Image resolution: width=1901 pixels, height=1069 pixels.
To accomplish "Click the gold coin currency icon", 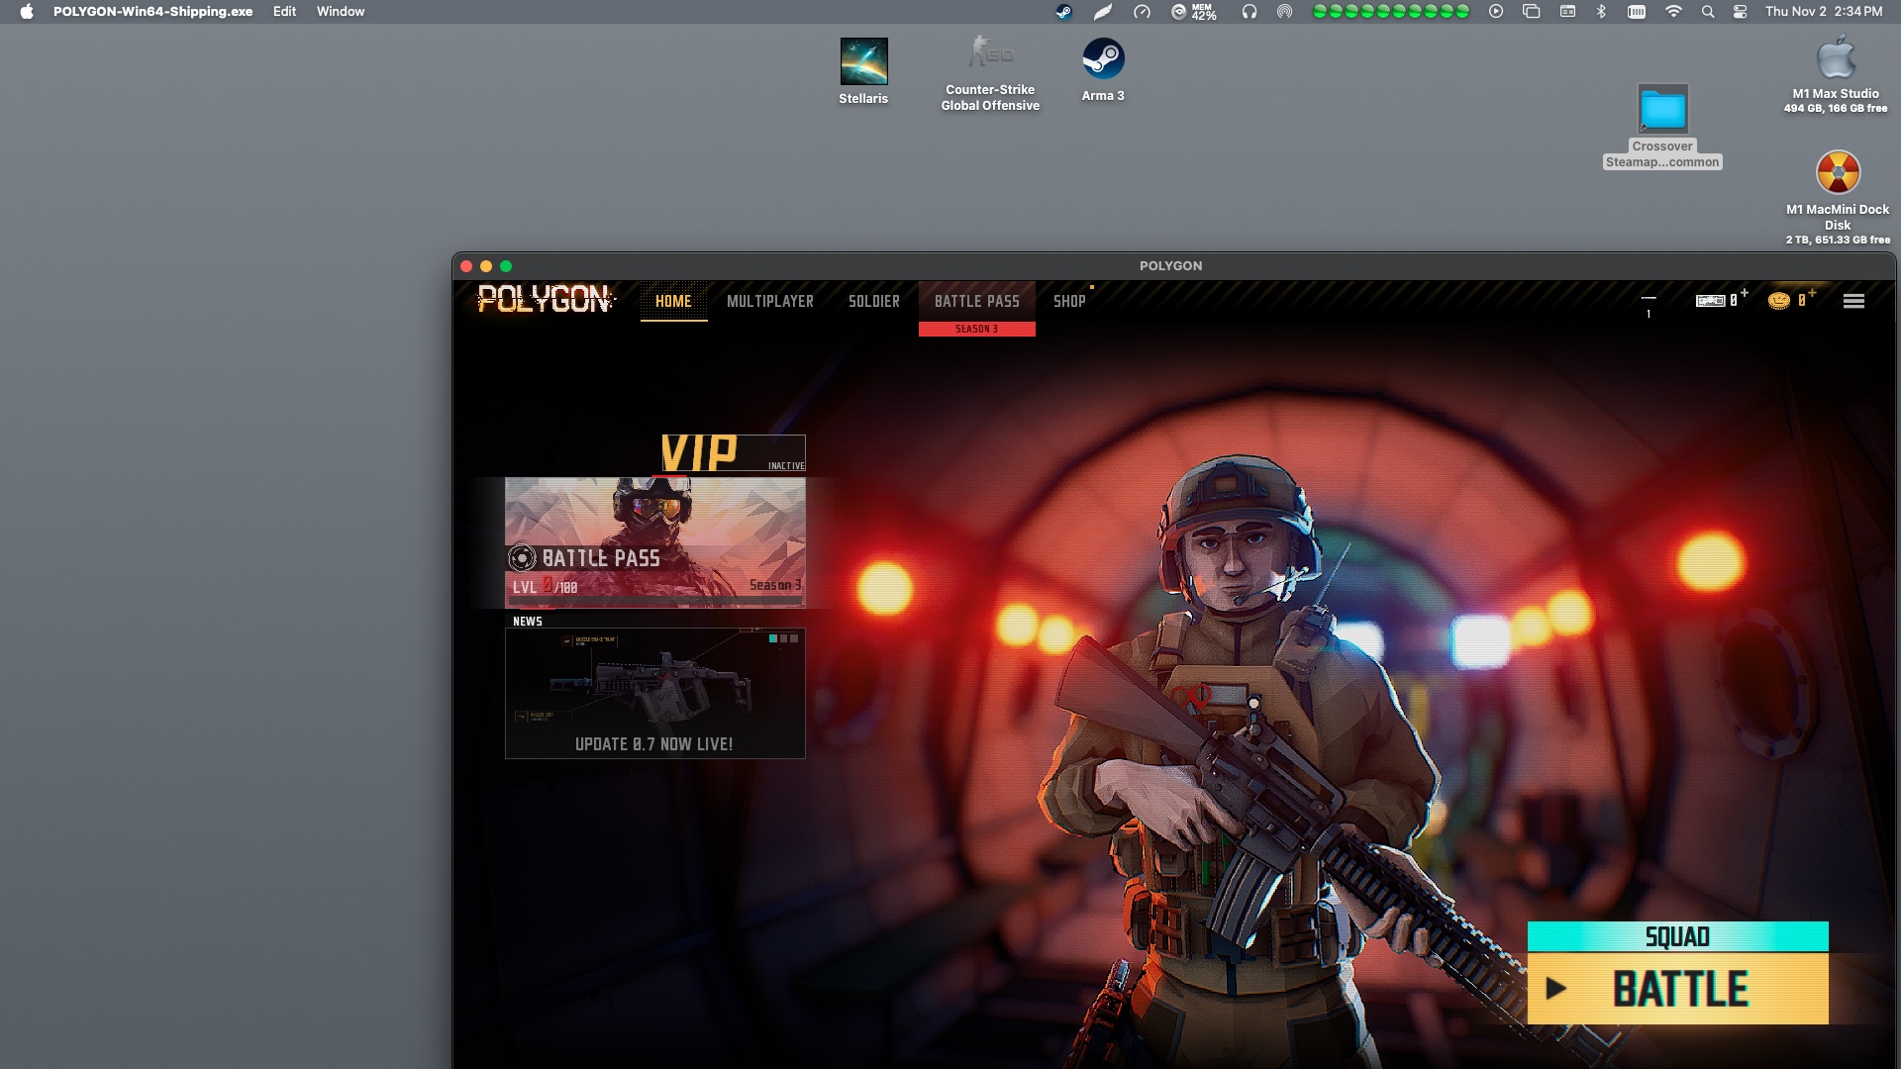I will (x=1780, y=302).
